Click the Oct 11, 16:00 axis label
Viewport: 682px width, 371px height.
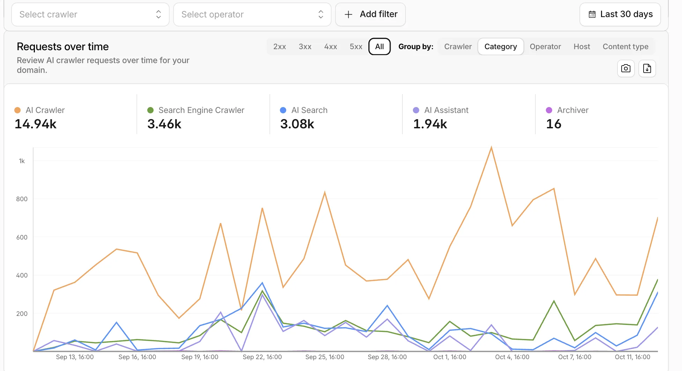(632, 357)
